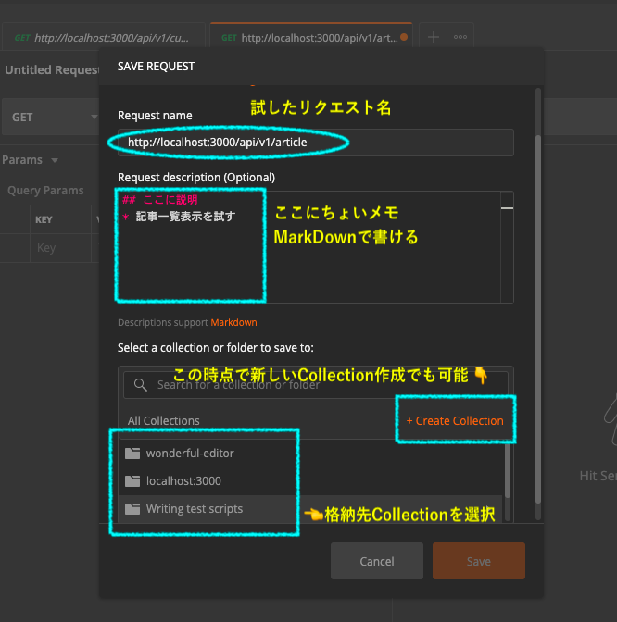Click the collection list scrollbar

pos(507,470)
